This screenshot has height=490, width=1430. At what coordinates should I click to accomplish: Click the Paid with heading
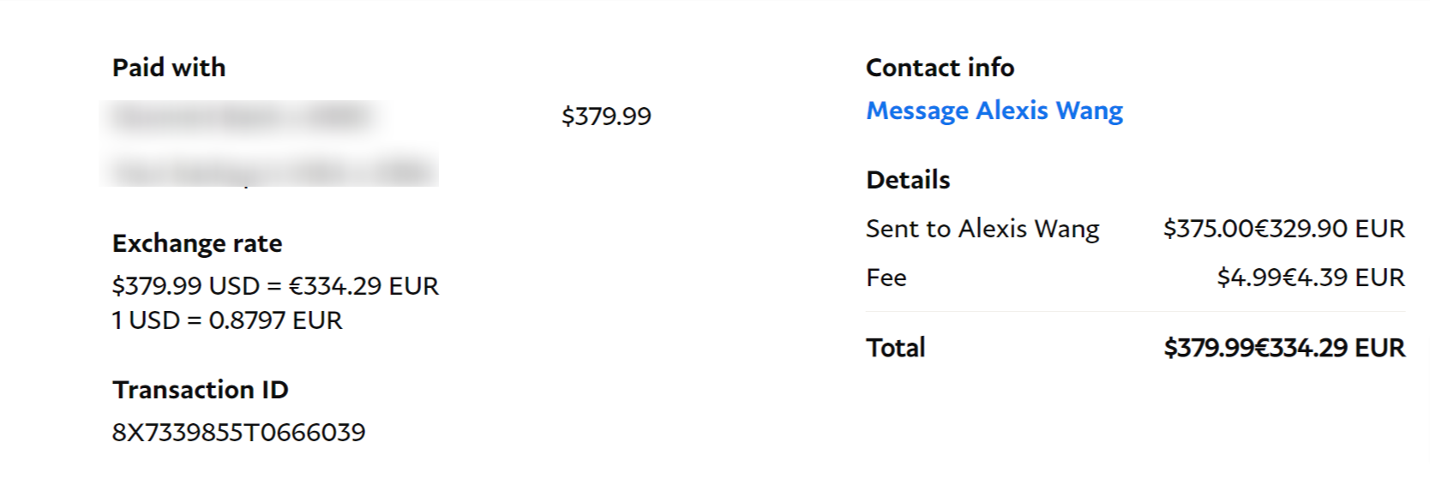[168, 68]
